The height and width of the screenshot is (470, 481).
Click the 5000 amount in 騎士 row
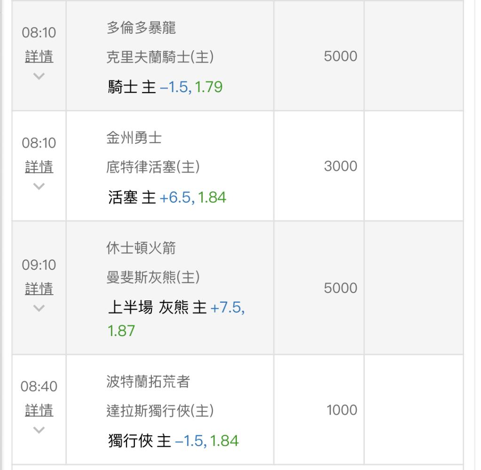(340, 56)
